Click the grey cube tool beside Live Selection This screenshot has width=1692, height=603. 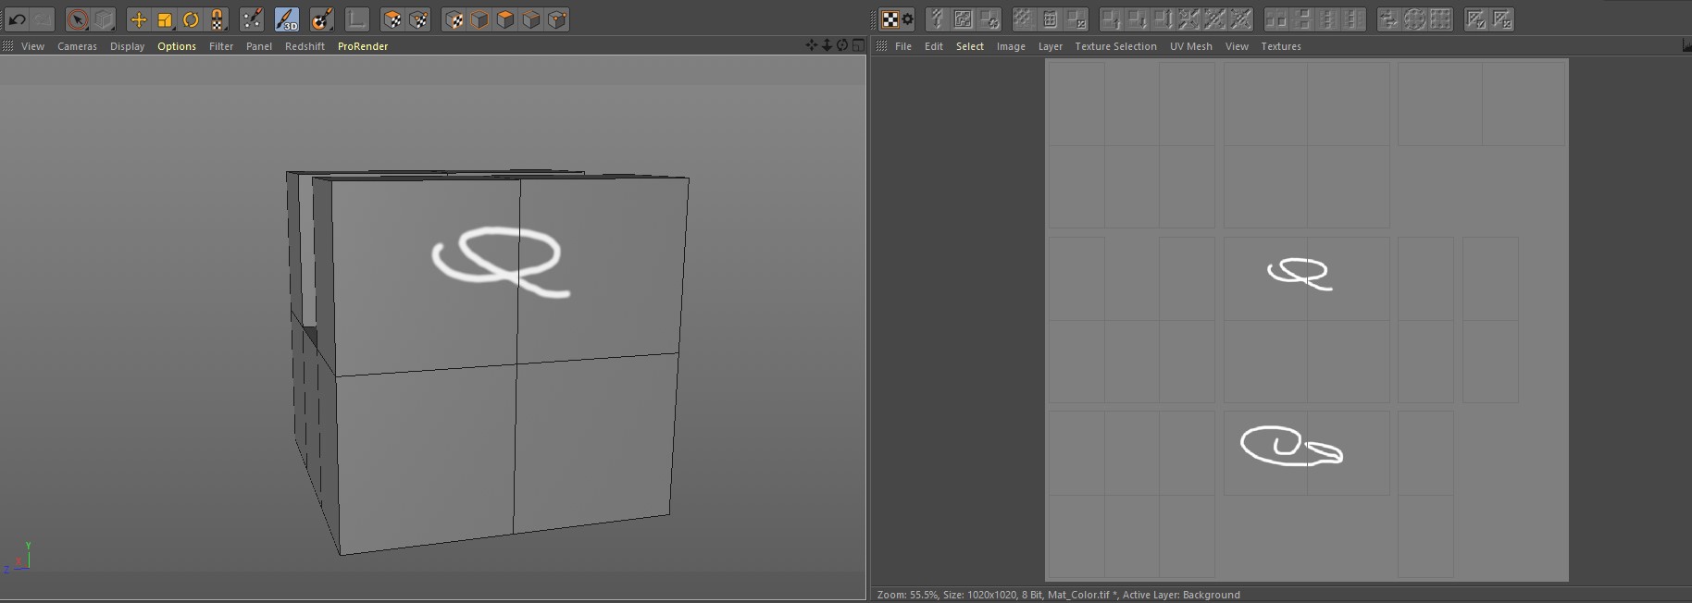(104, 19)
